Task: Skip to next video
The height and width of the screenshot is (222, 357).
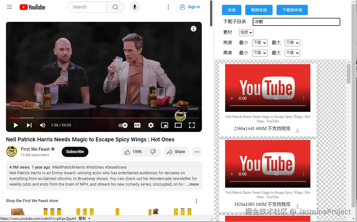Action: [x=29, y=125]
